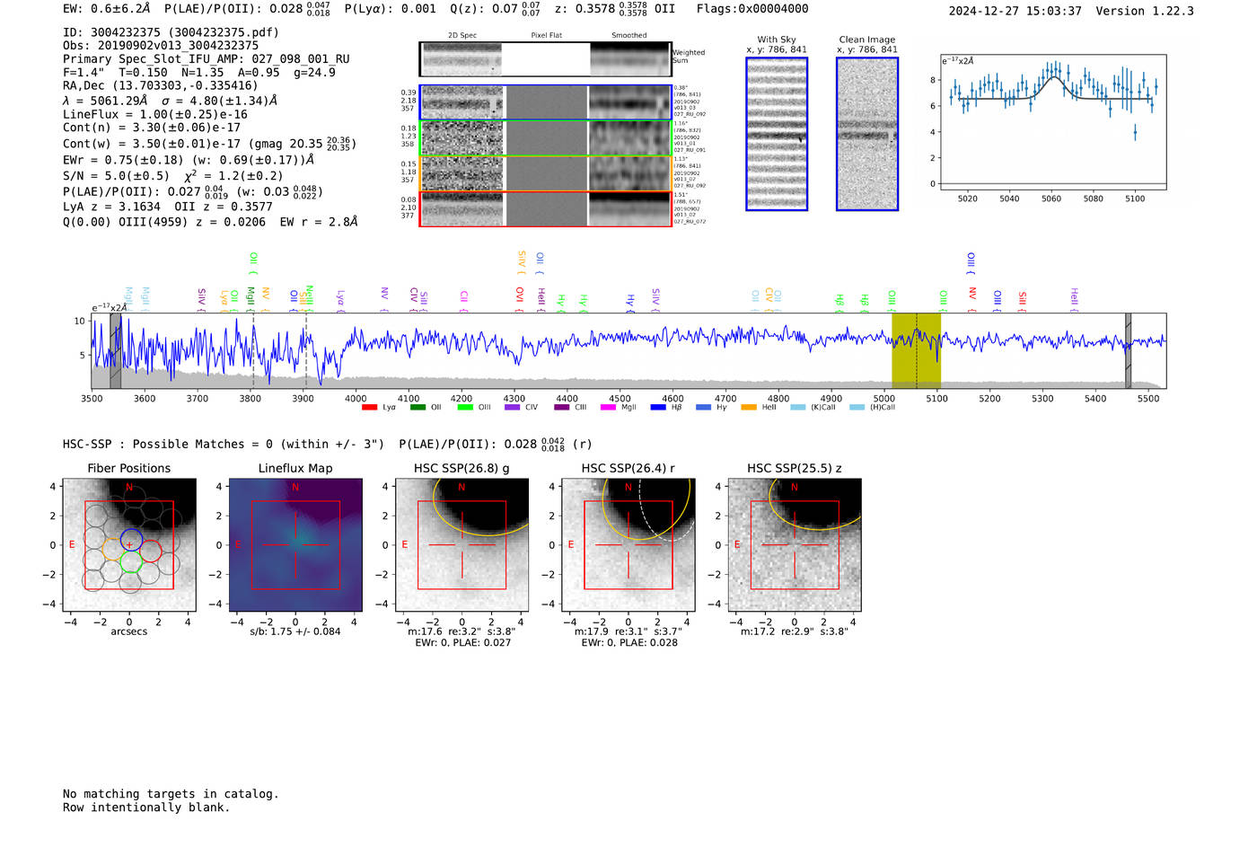Open the With Sky image cutout

(x=777, y=134)
